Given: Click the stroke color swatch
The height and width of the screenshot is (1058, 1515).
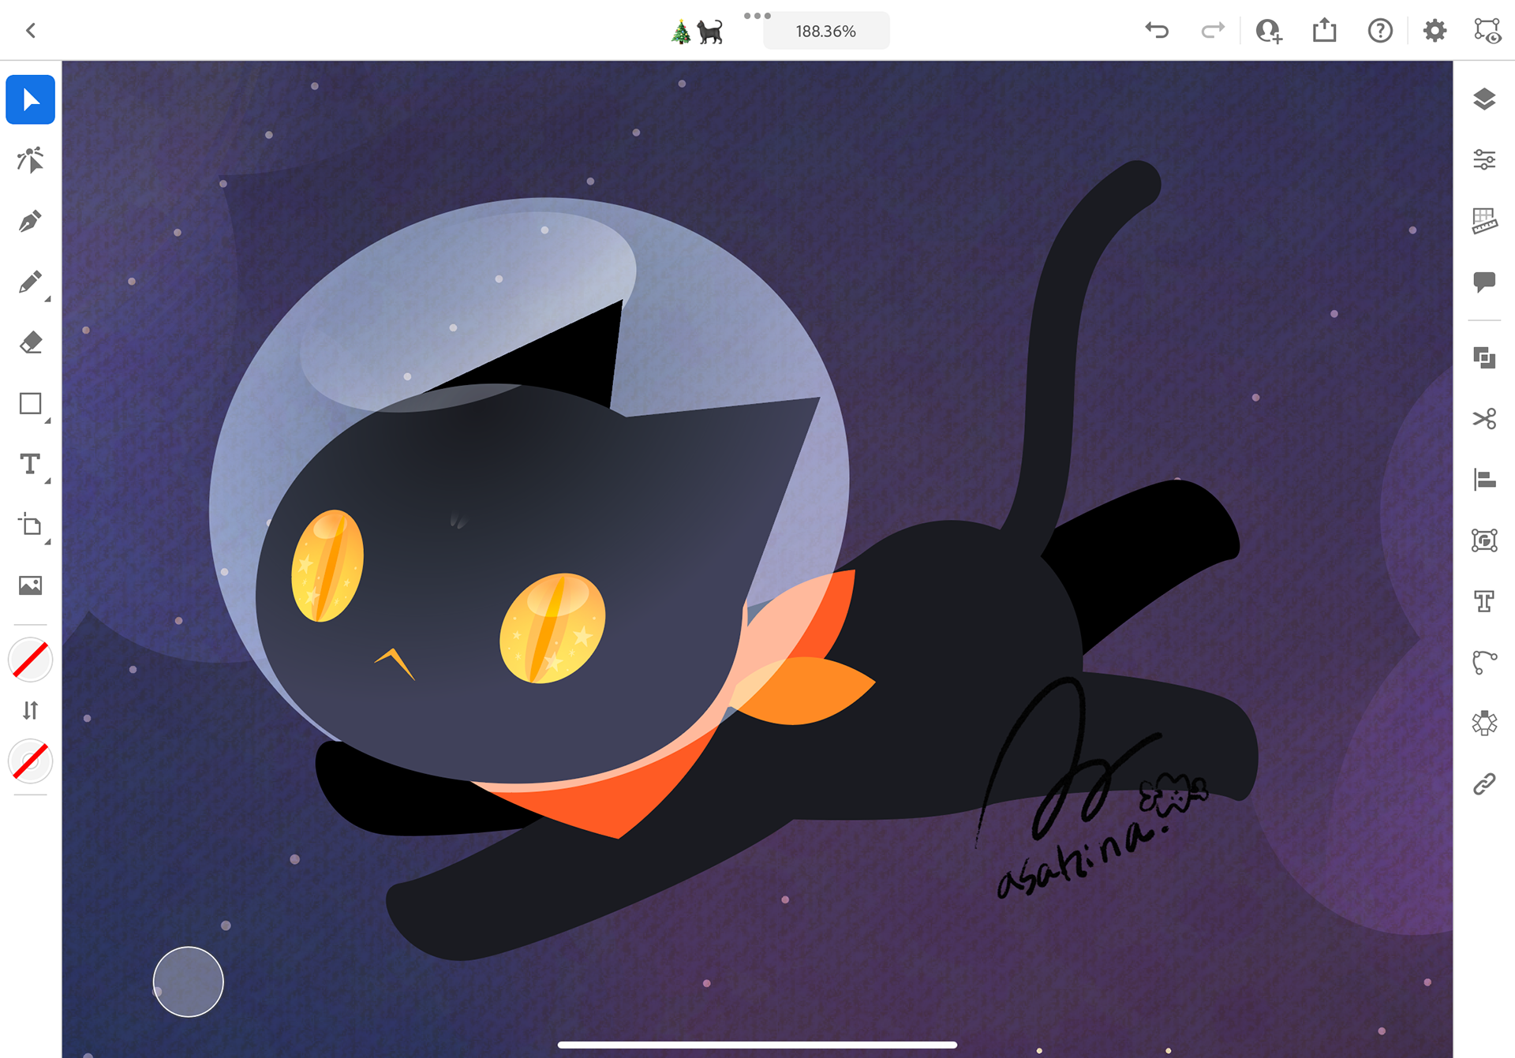Looking at the screenshot, I should pos(30,761).
